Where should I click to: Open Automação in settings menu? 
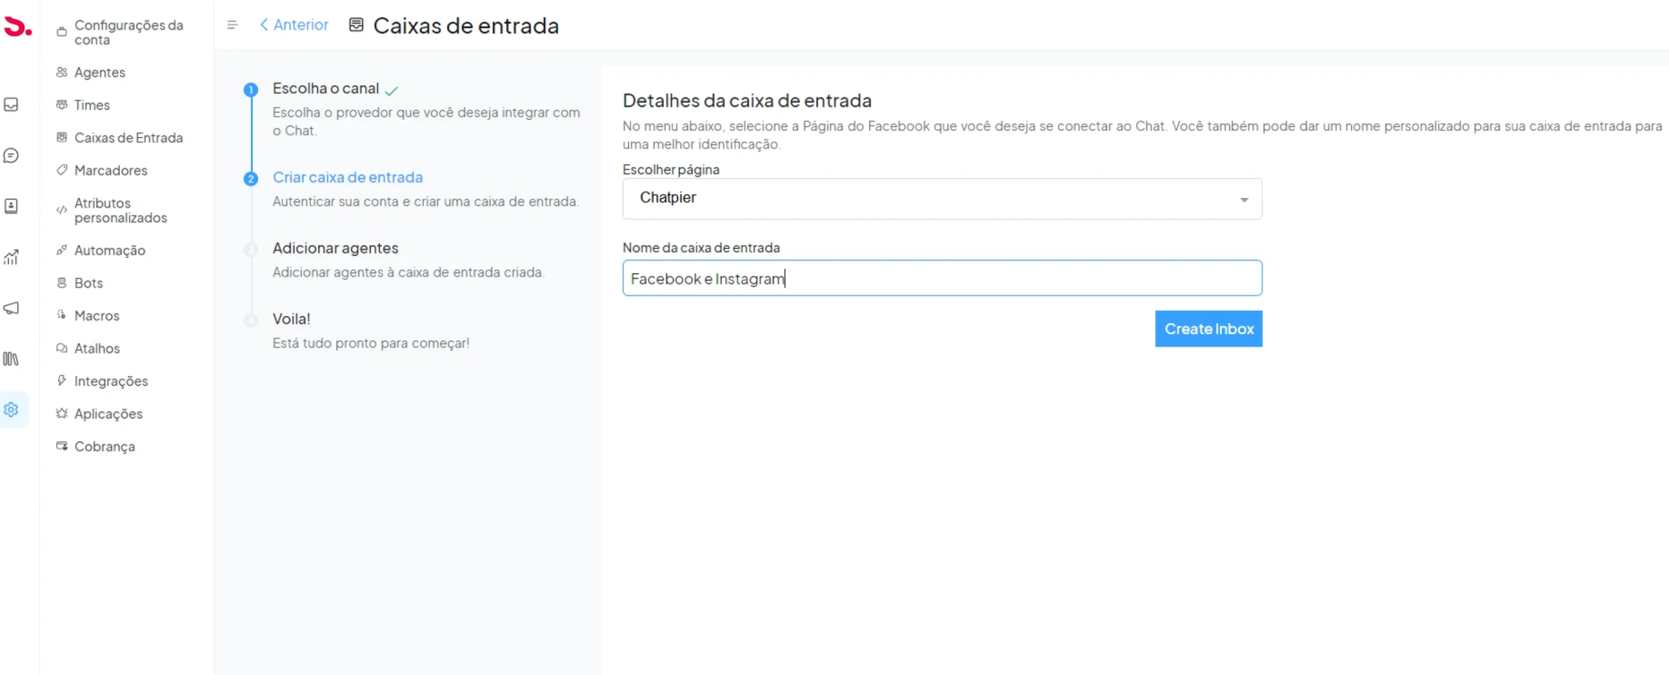(x=110, y=250)
